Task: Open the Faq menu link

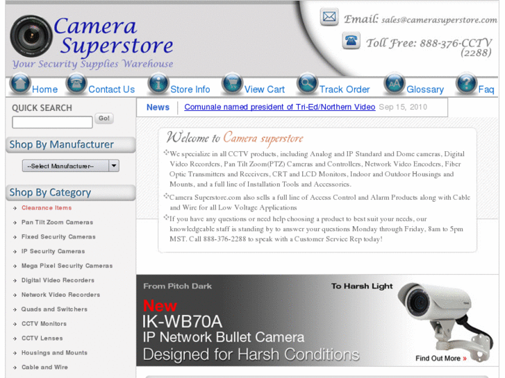Action: [x=486, y=89]
